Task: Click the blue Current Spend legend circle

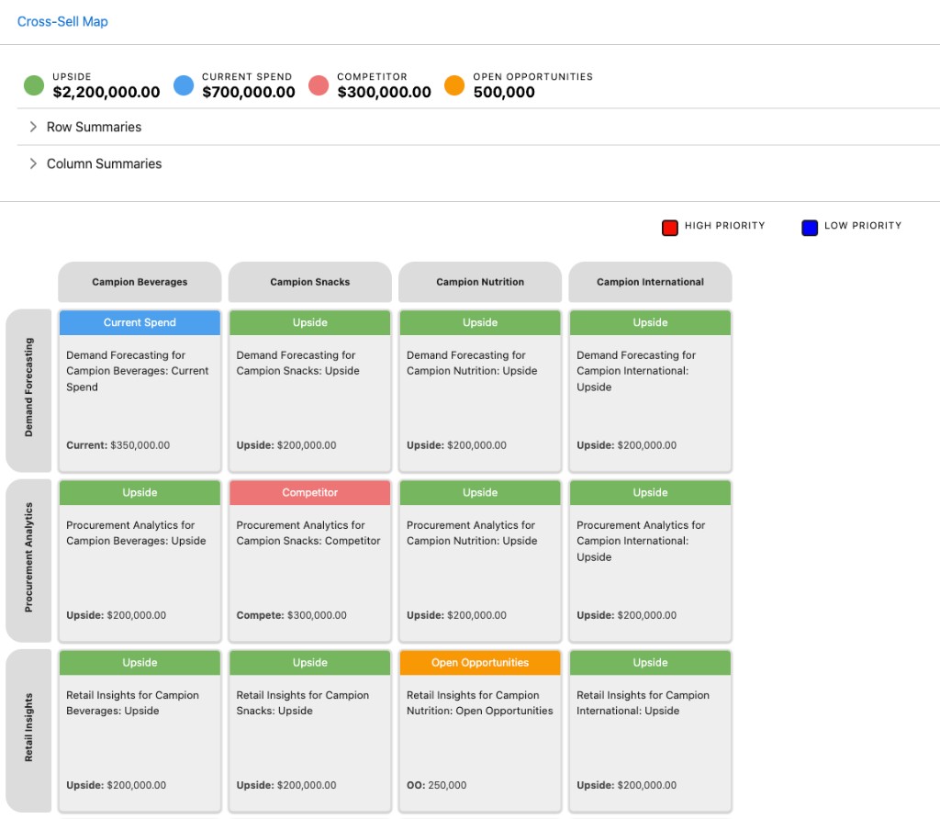Action: coord(184,85)
